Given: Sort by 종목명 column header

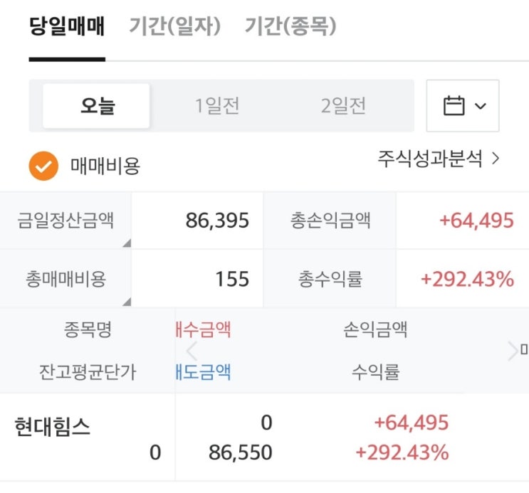Looking at the screenshot, I should [x=88, y=329].
